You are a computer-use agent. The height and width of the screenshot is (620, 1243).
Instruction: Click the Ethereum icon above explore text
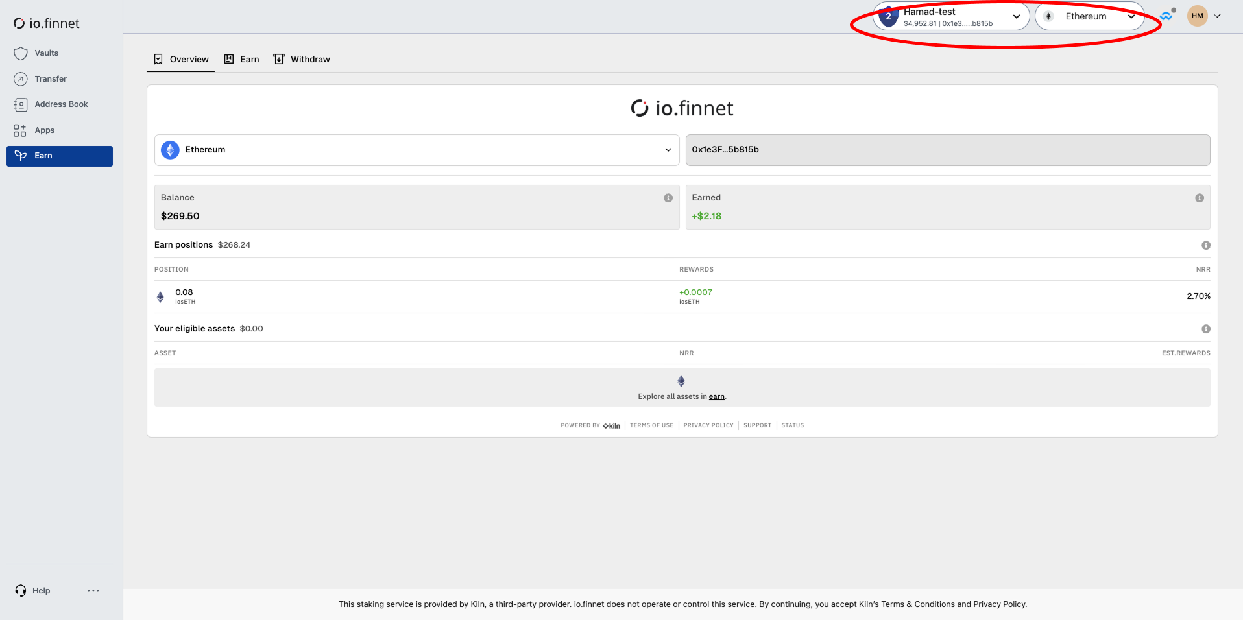681,381
